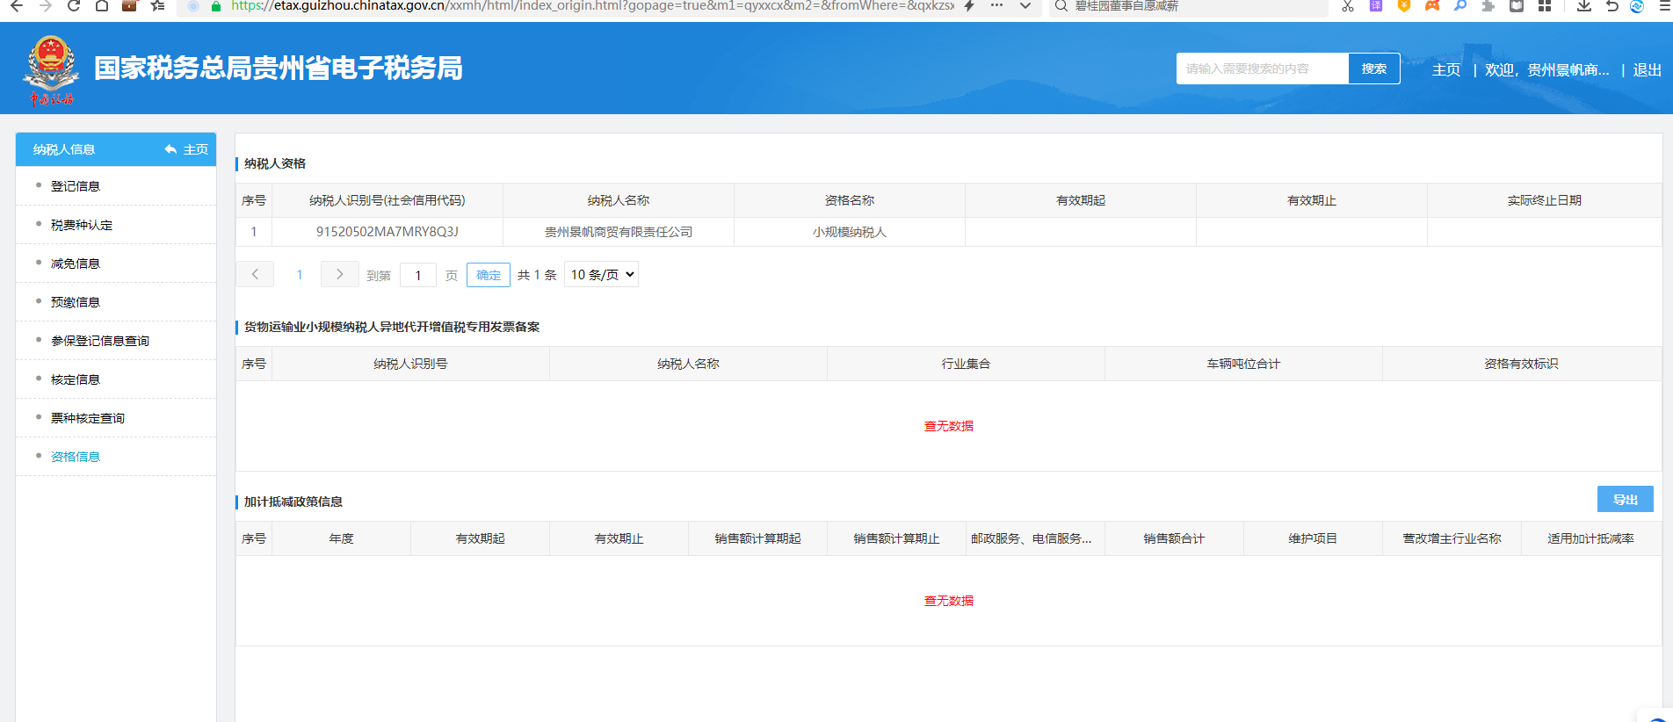Click the 导出 export button
The image size is (1673, 722).
click(x=1625, y=499)
